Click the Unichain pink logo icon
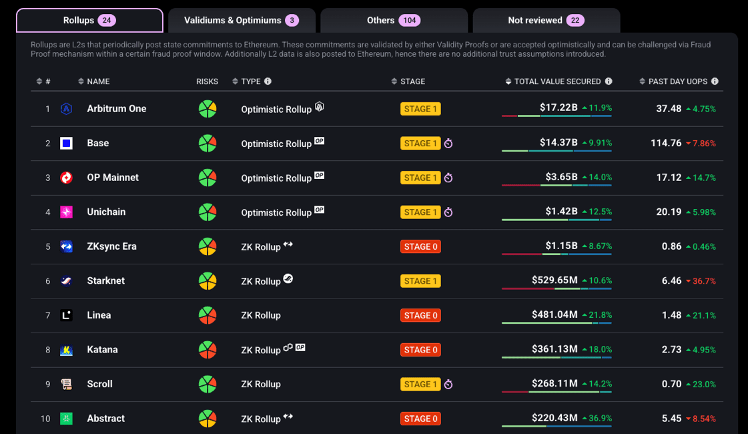 (x=66, y=212)
